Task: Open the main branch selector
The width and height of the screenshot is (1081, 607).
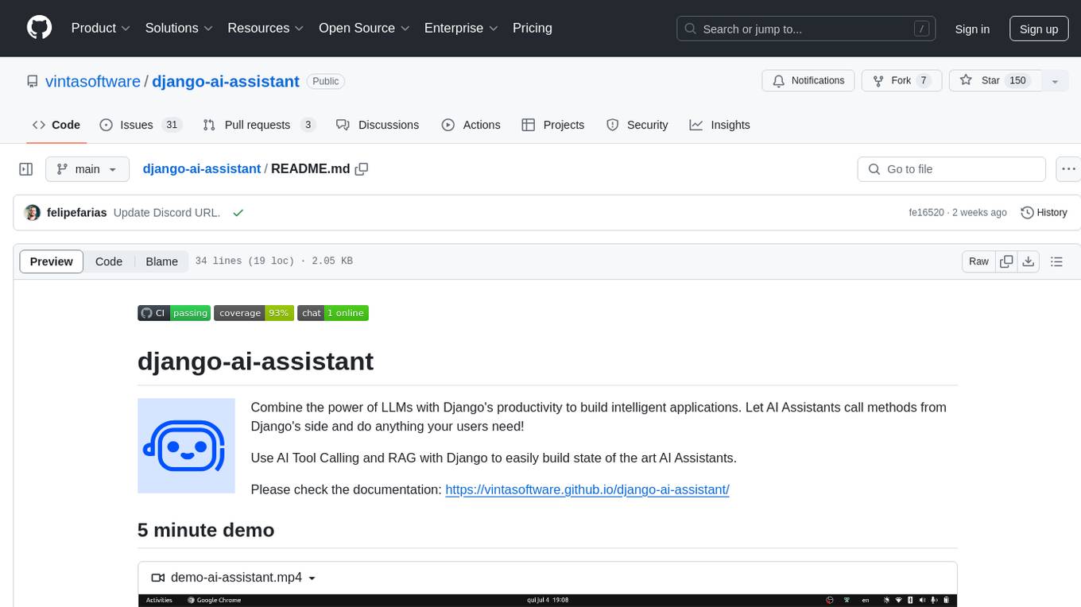Action: (87, 169)
